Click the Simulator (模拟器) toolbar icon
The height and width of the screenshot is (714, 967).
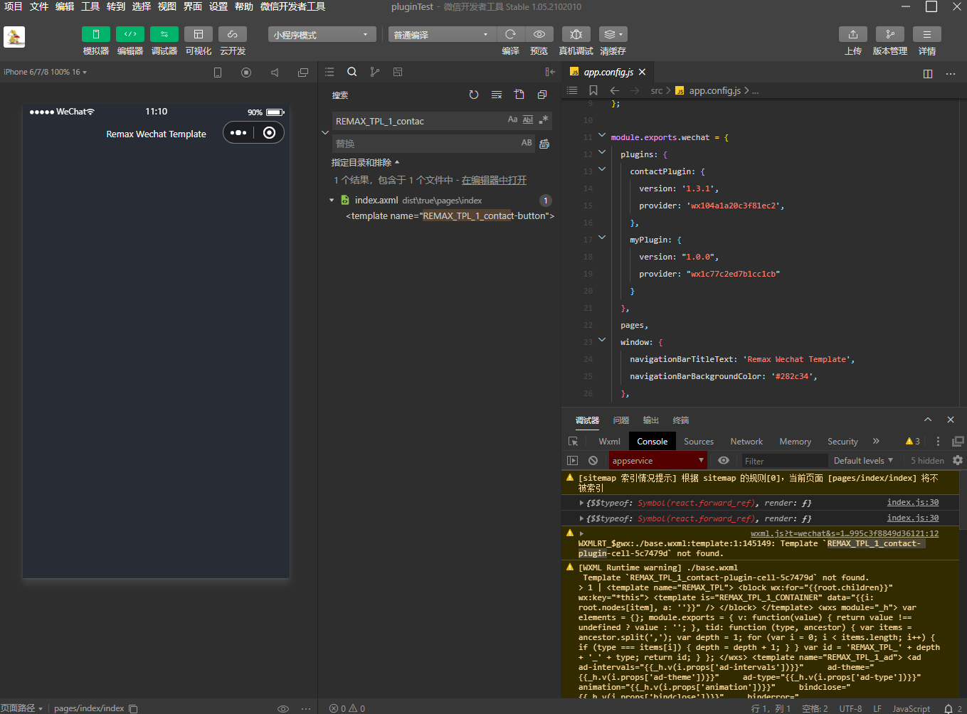(96, 34)
